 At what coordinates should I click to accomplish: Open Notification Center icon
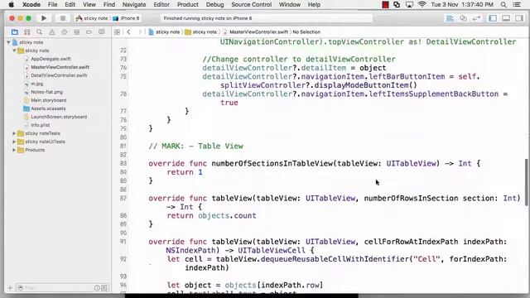[517, 5]
